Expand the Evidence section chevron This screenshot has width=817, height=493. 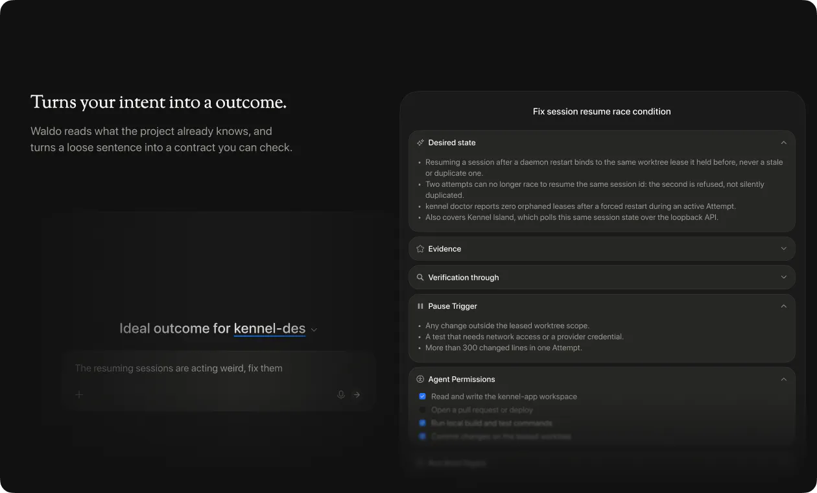pos(783,249)
